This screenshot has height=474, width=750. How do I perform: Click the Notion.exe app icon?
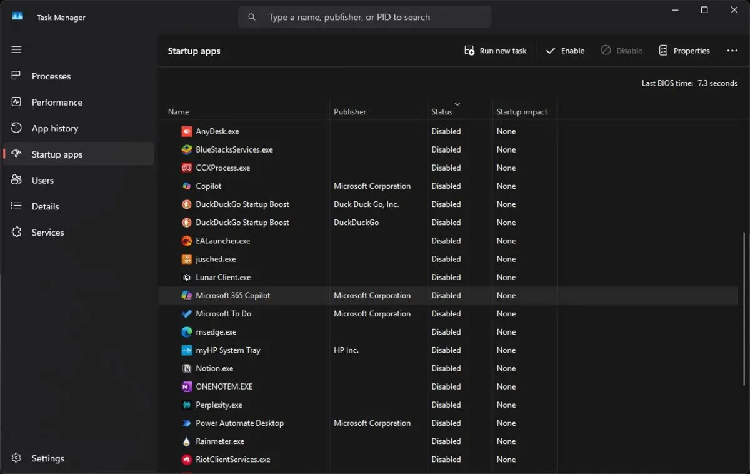[x=186, y=368]
